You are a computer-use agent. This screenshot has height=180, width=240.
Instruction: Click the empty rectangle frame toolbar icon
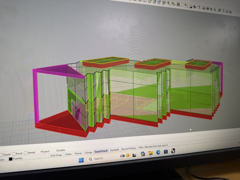[x=182, y=5]
